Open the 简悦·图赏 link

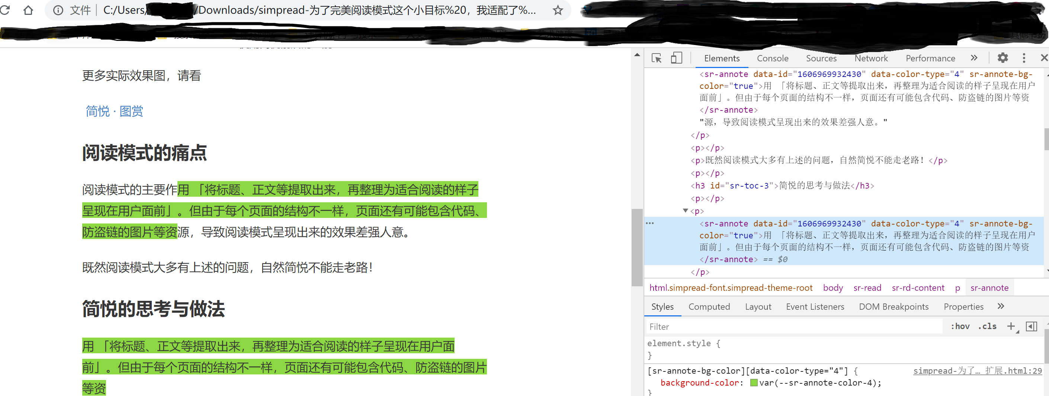(x=113, y=111)
